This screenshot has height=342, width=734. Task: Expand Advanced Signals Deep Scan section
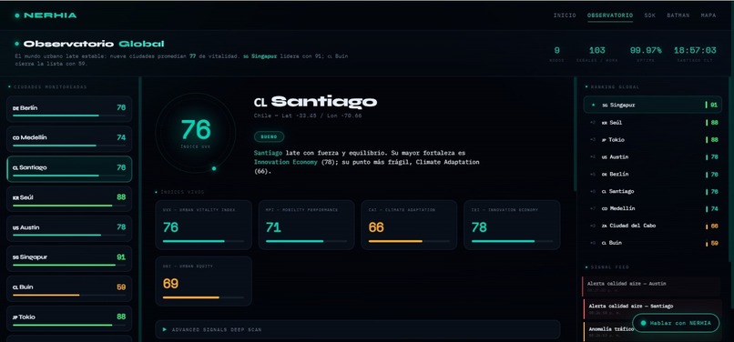click(x=358, y=329)
